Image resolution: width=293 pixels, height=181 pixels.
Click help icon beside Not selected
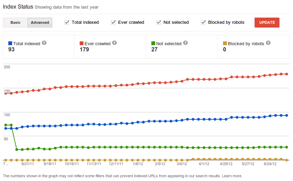point(185,43)
